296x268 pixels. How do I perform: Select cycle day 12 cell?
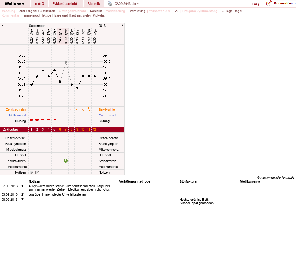[x=94, y=130]
